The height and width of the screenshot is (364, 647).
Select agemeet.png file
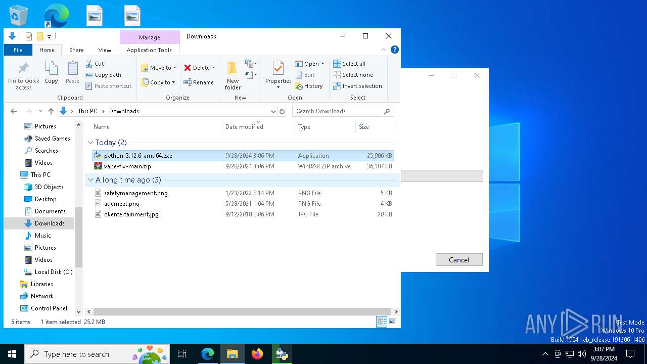click(x=243, y=204)
